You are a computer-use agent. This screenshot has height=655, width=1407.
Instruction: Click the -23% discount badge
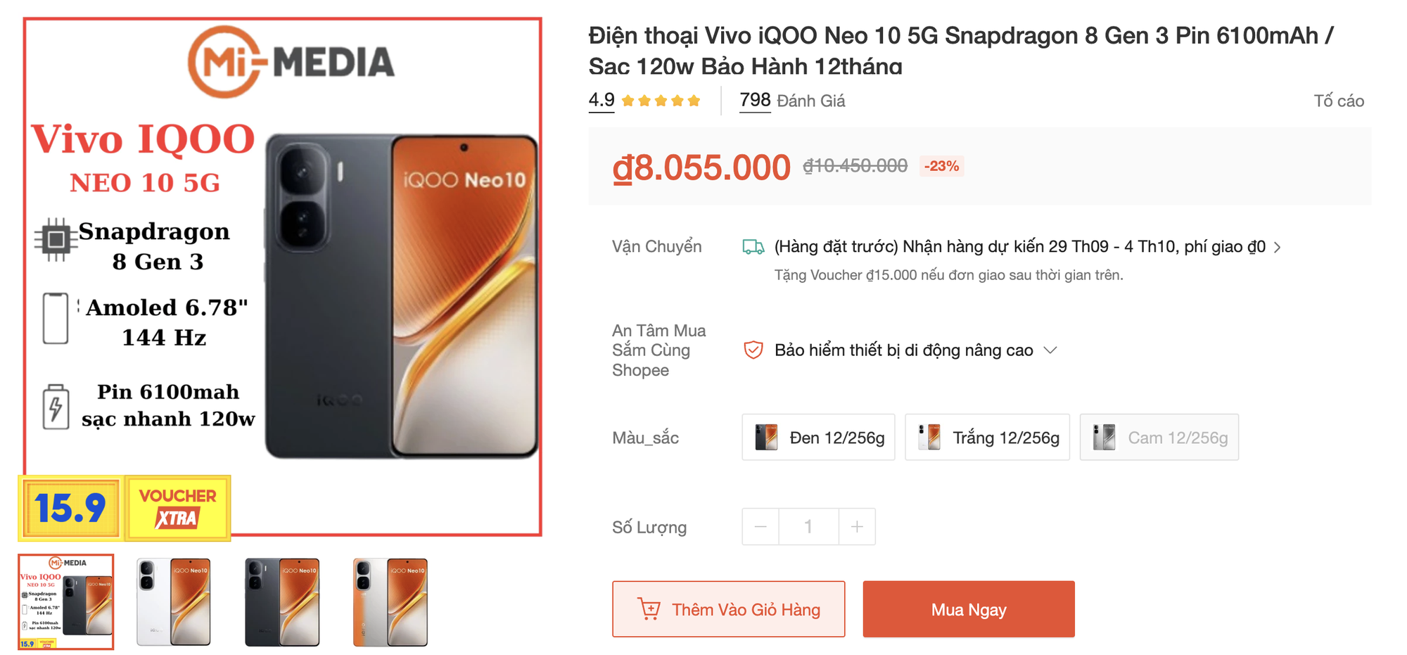tap(941, 167)
